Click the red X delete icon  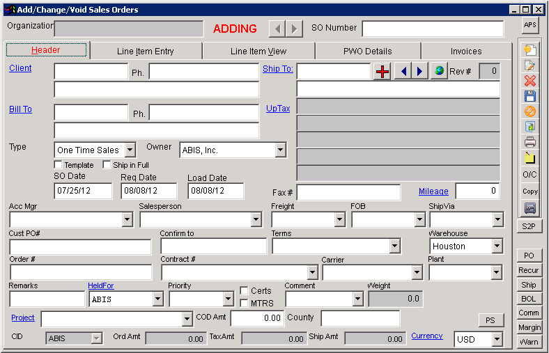pyautogui.click(x=530, y=81)
